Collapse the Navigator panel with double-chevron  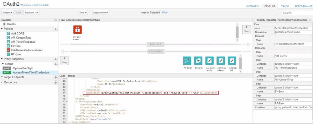(x=56, y=20)
